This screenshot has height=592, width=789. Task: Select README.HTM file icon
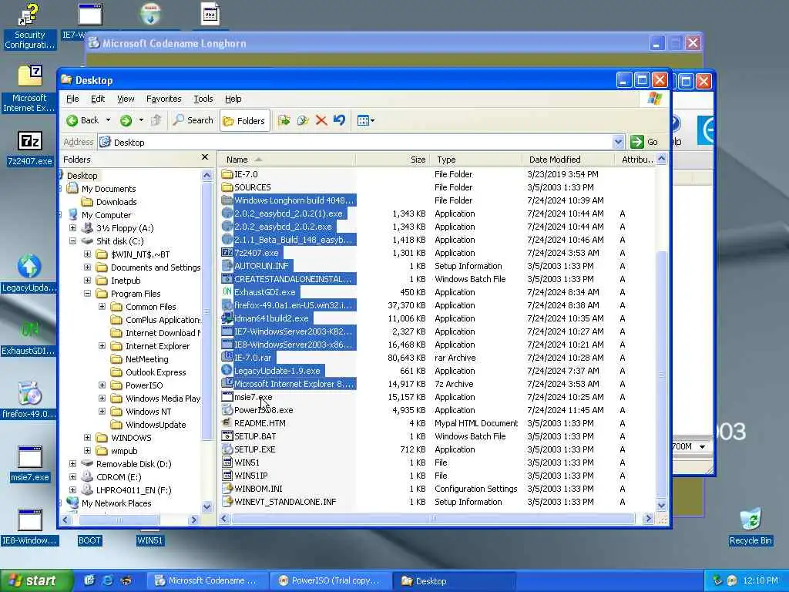coord(227,423)
